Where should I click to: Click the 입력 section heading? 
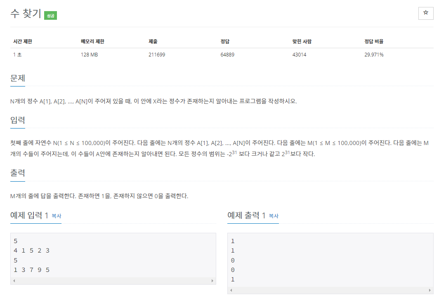tap(18, 120)
